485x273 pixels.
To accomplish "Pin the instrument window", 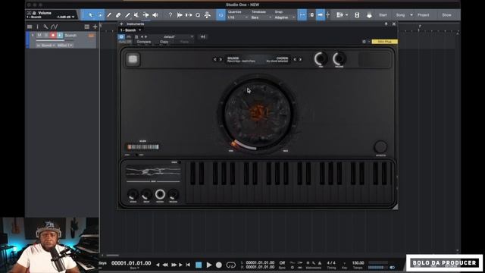I will coord(386,24).
